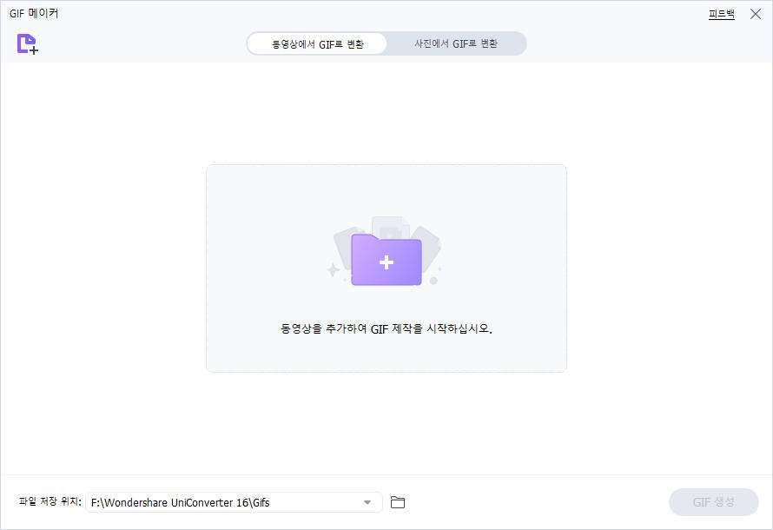Open output folder via folder icon
The image size is (773, 530).
397,502
